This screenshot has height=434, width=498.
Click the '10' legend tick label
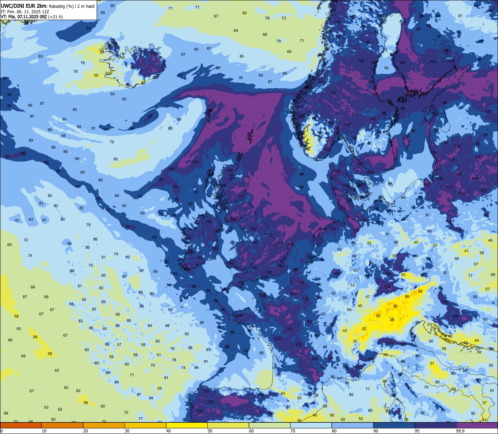pyautogui.click(x=44, y=431)
